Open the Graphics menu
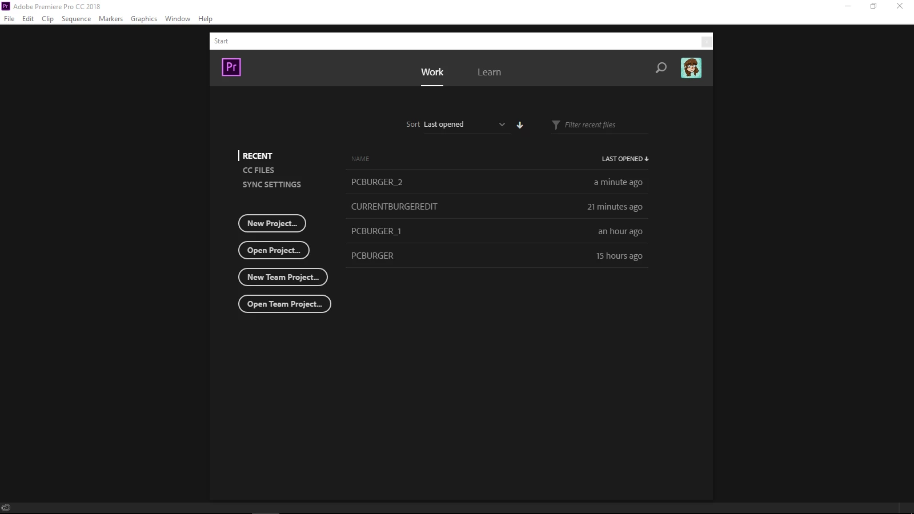914x514 pixels. (x=144, y=18)
